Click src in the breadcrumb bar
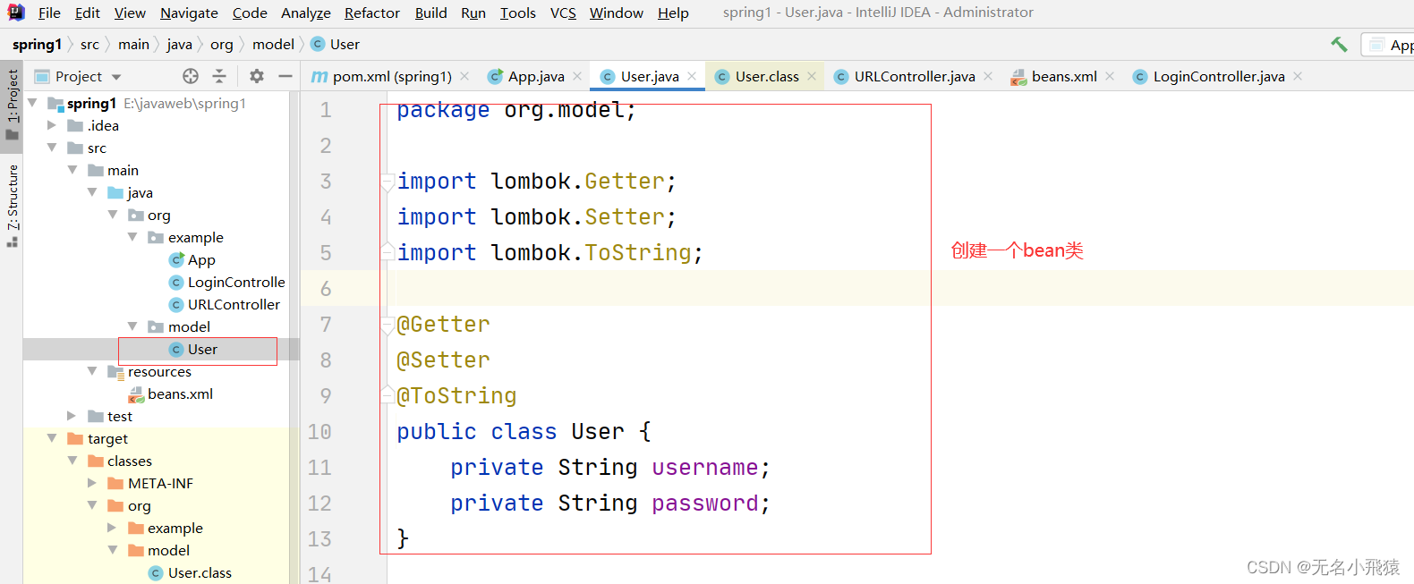The image size is (1414, 584). click(x=89, y=44)
